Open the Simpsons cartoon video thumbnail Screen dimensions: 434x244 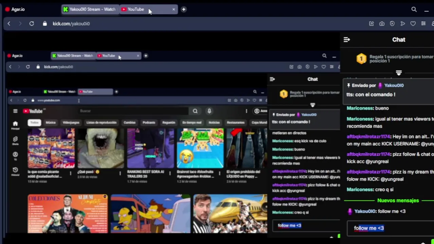coord(151,214)
